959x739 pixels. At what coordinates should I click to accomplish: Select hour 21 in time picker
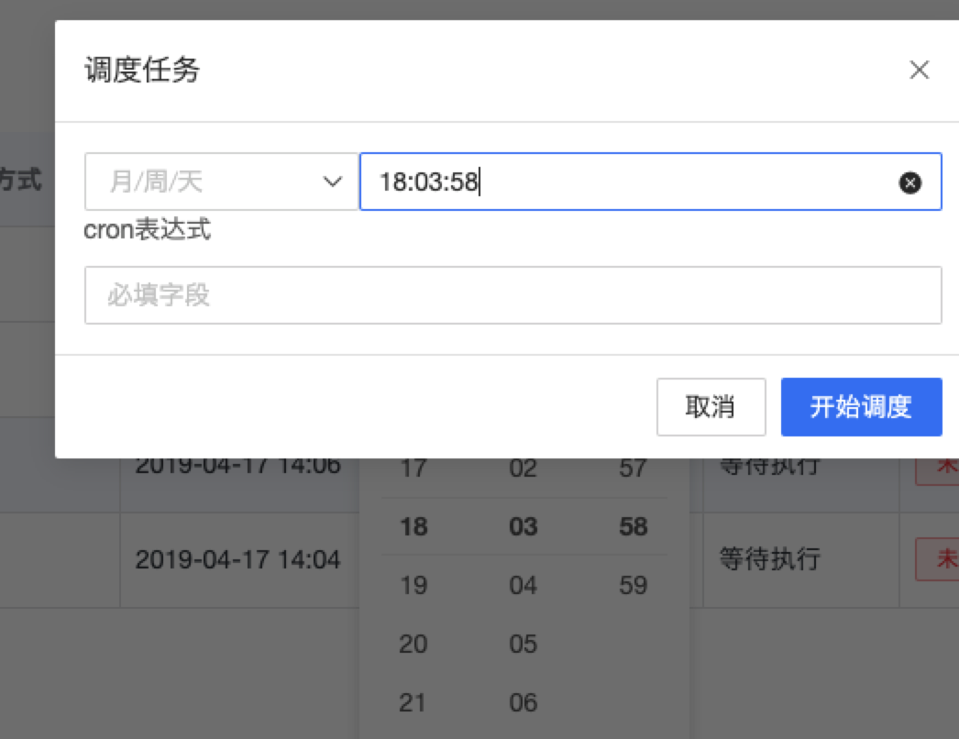click(413, 702)
